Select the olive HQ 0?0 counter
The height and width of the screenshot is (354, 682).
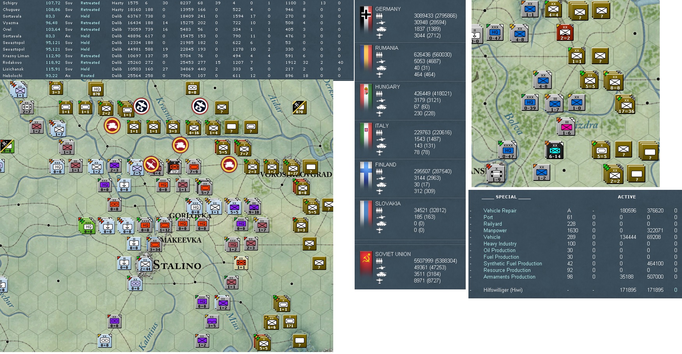point(96,89)
